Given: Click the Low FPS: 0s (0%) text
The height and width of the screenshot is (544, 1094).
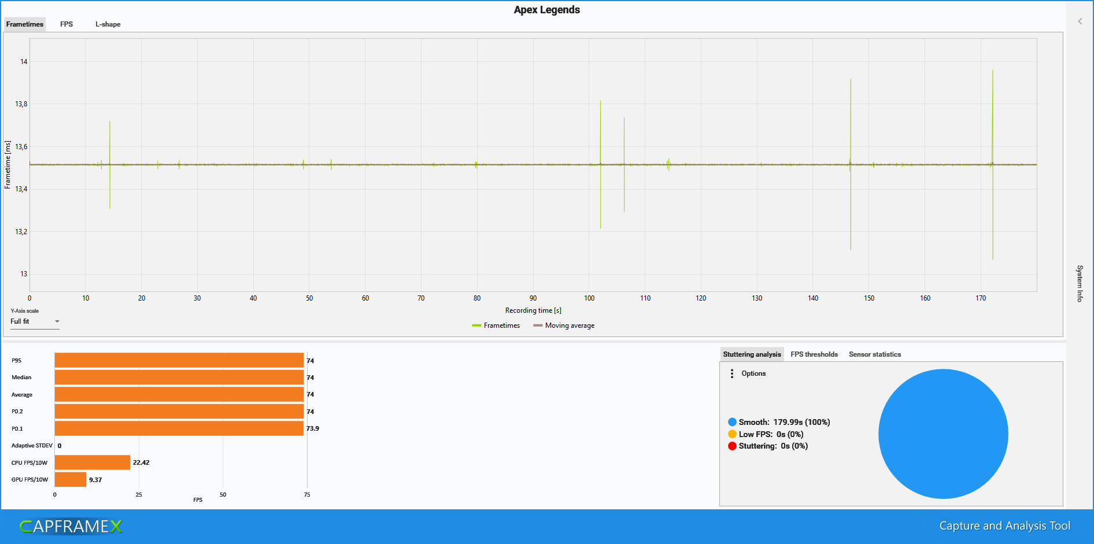Looking at the screenshot, I should 771,434.
